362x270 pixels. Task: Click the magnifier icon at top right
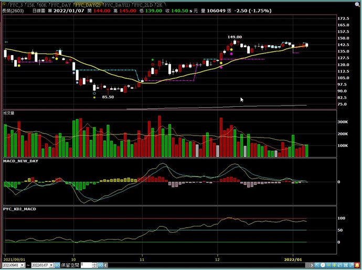tap(357, 5)
